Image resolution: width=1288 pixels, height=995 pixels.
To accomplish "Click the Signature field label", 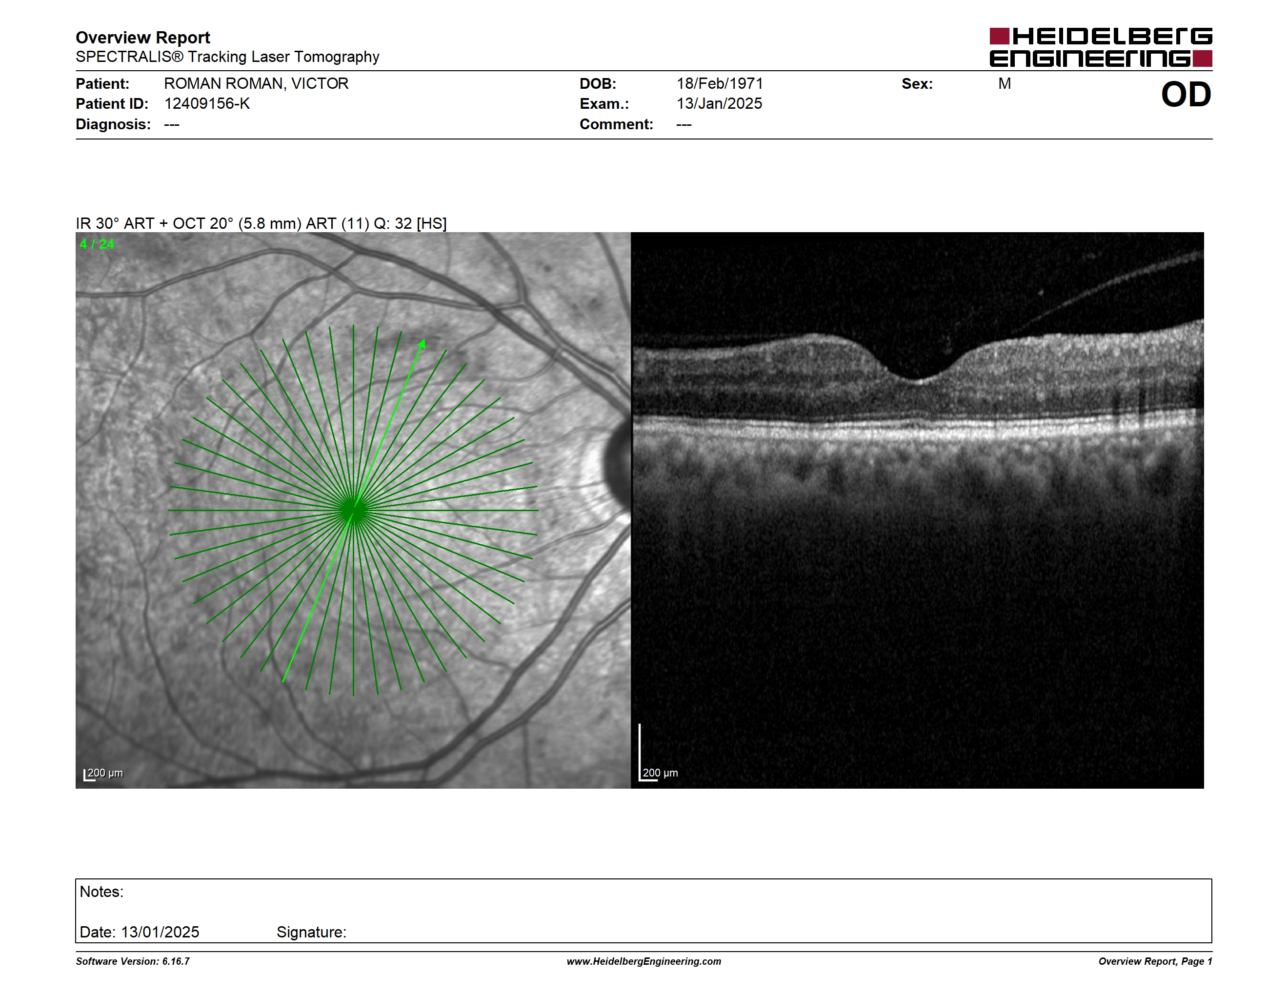I will pyautogui.click(x=311, y=932).
